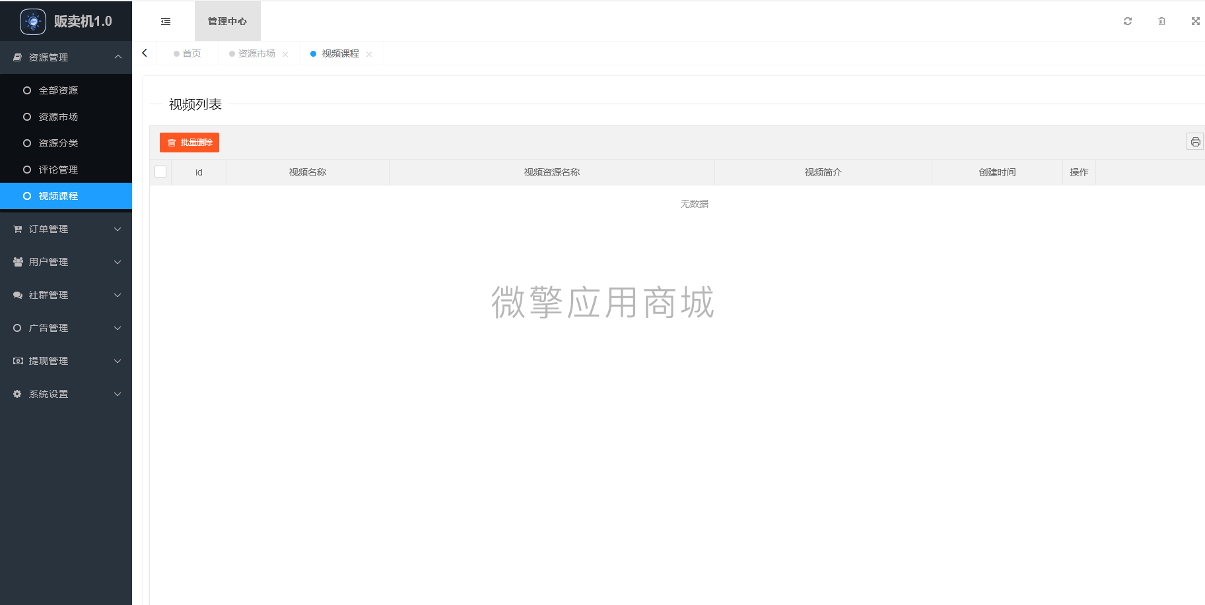Image resolution: width=1205 pixels, height=605 pixels.
Task: Open 资源分类 in the sidebar
Action: click(x=66, y=143)
